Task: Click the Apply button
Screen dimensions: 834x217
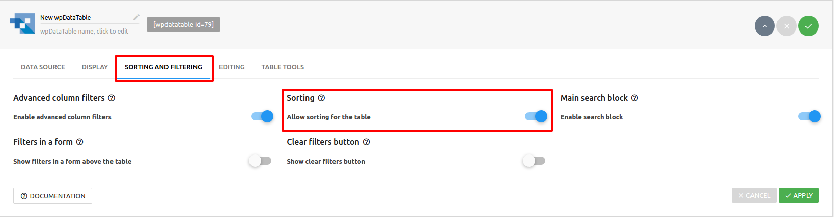Action: coord(798,195)
